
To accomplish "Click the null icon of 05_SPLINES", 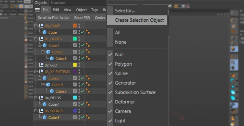I will [x=41, y=111].
